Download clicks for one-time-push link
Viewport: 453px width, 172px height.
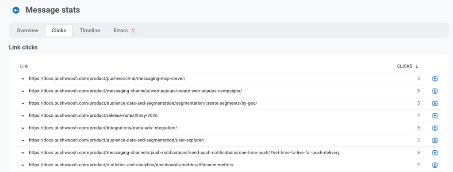(435, 153)
